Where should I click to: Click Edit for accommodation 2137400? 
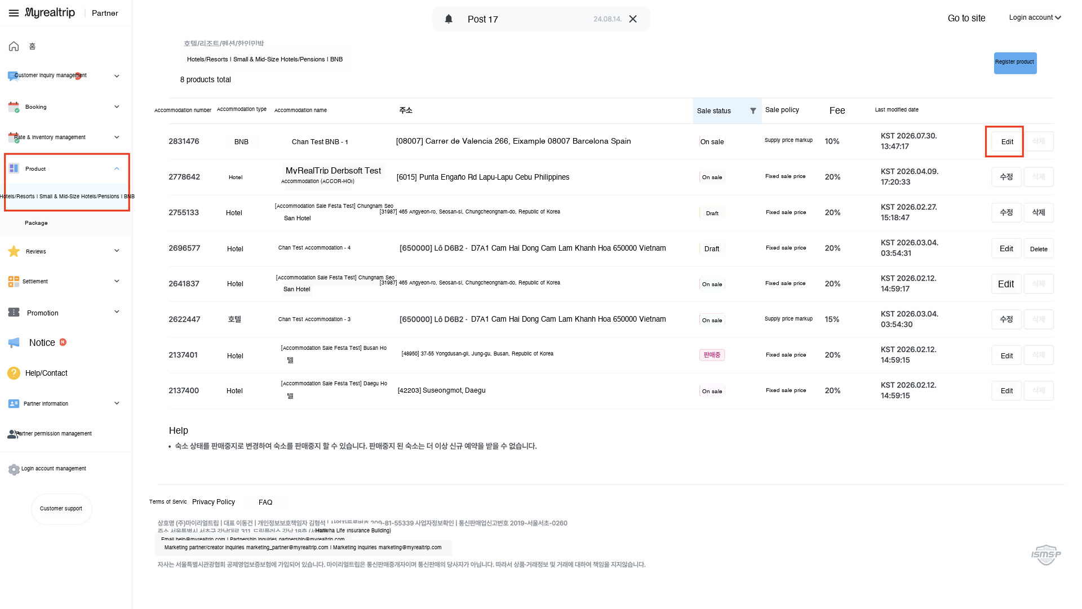coord(1006,391)
